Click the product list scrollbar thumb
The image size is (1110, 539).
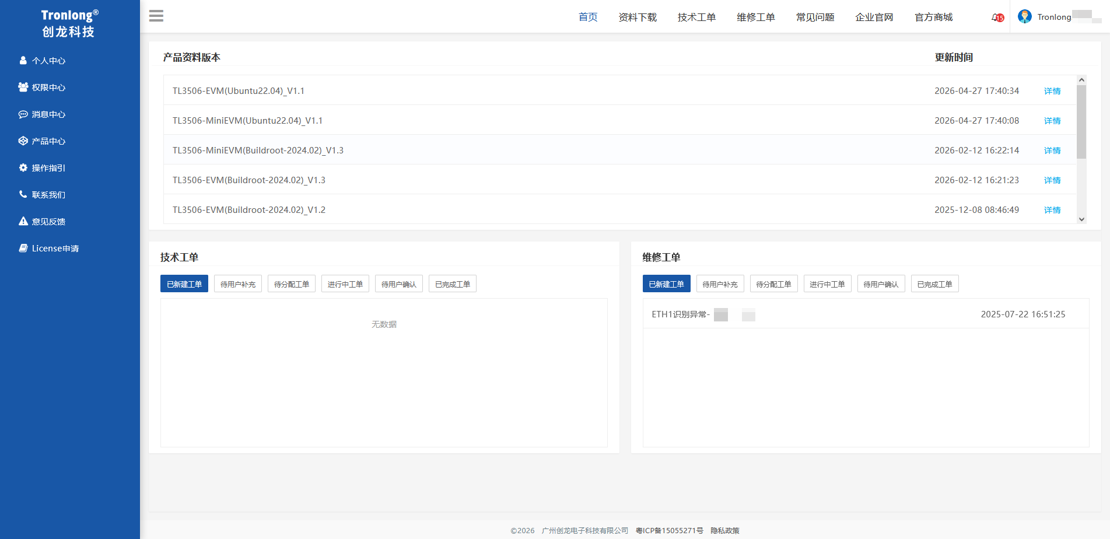pyautogui.click(x=1081, y=122)
